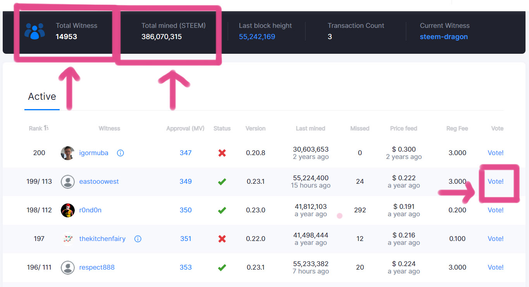Open respect888 default avatar

tap(68, 268)
